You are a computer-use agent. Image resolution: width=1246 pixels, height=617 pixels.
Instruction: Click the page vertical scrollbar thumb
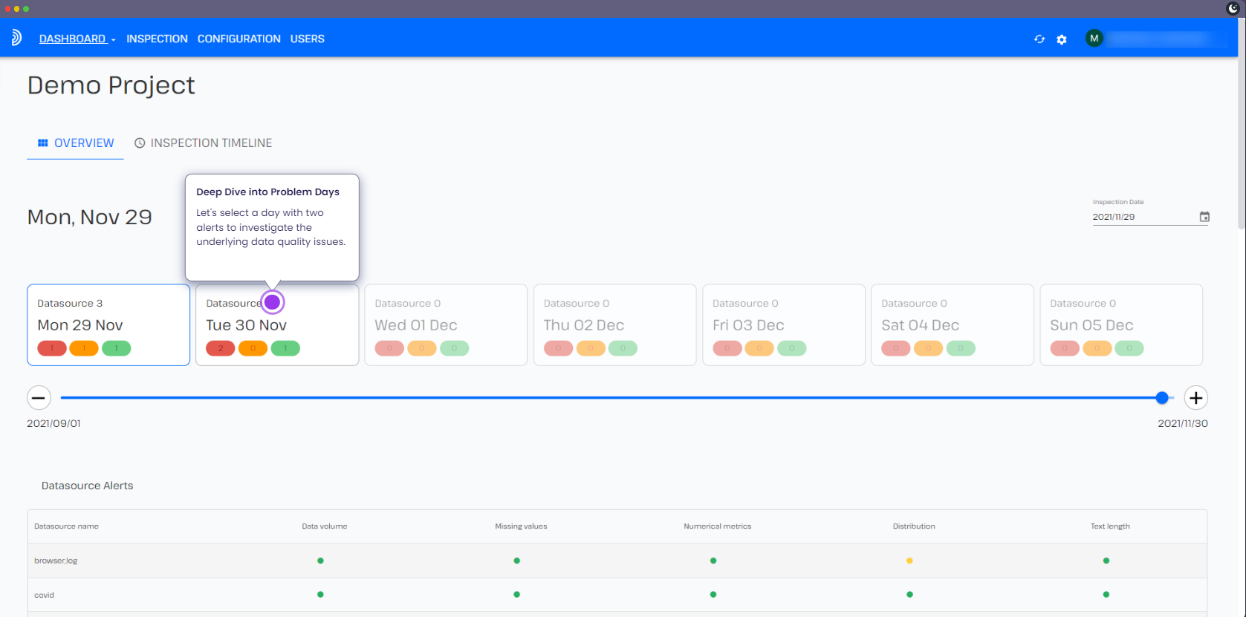(1242, 123)
